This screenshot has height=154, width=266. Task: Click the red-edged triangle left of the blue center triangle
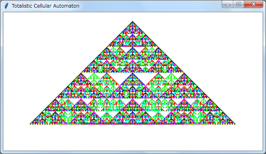click(107, 79)
